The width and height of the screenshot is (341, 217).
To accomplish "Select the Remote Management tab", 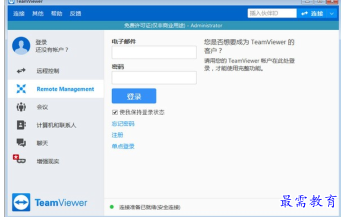I will pos(55,89).
